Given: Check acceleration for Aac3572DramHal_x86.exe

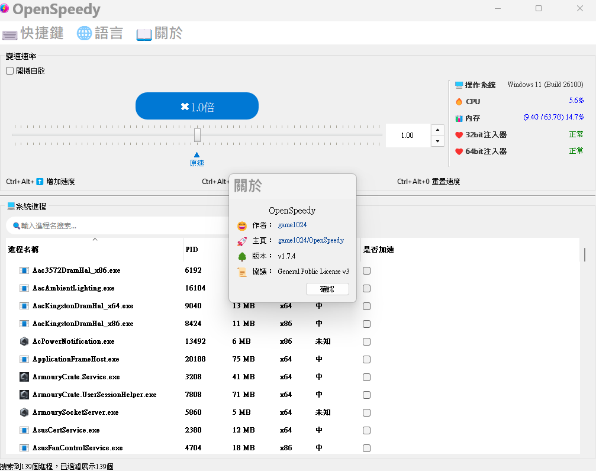Looking at the screenshot, I should [x=366, y=270].
